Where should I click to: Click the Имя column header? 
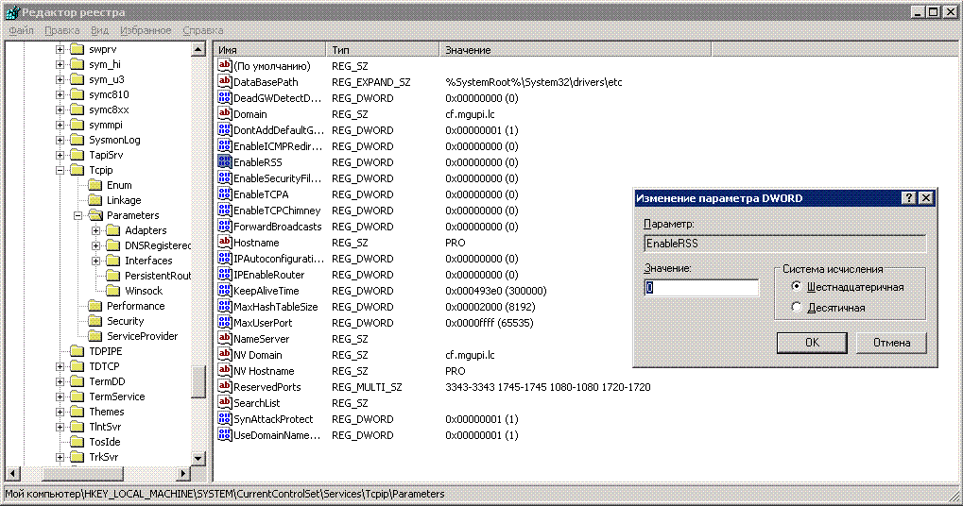pos(269,50)
